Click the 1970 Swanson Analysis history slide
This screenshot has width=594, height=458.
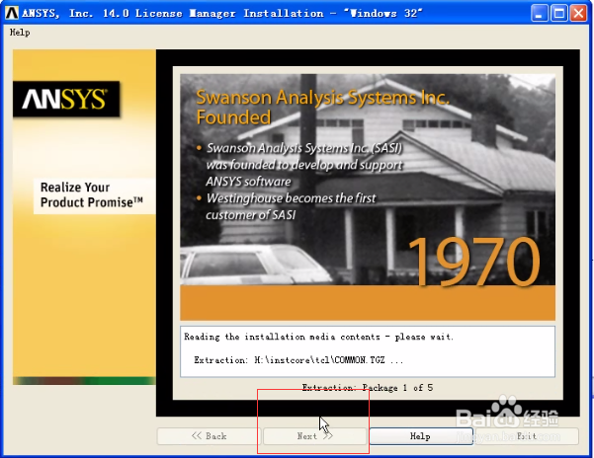coord(368,197)
